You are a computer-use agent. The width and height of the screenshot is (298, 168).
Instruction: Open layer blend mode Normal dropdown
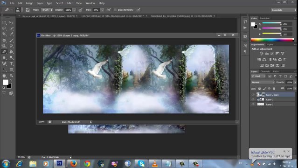coord(263,83)
